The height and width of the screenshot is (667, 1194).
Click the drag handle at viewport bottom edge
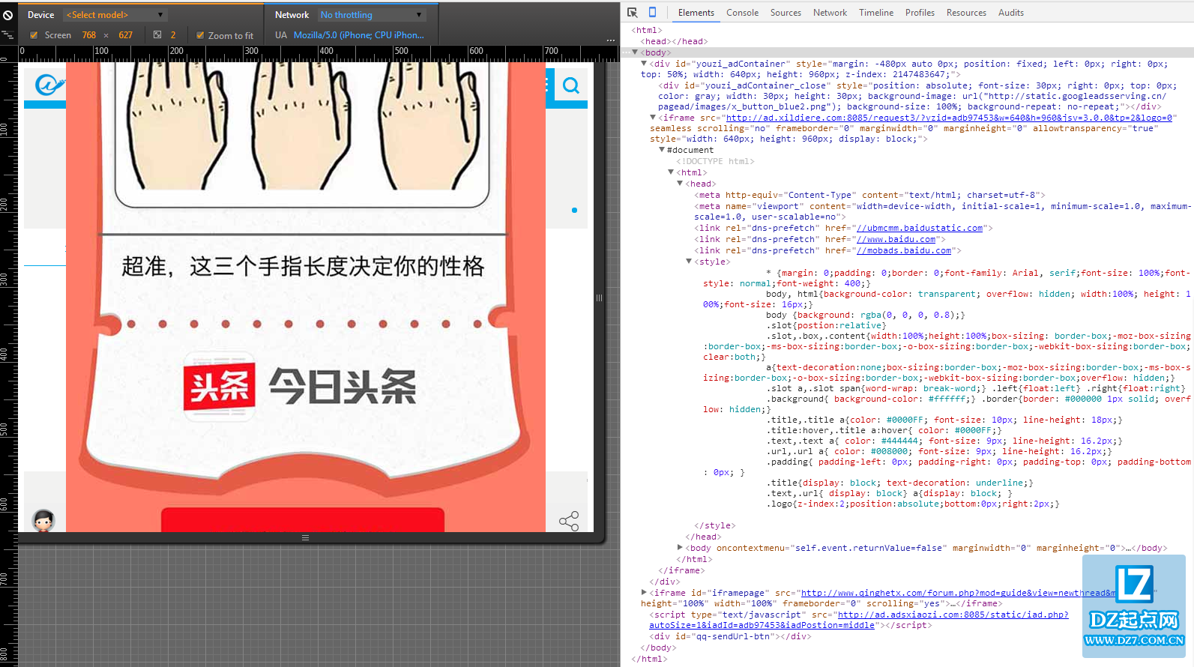(x=305, y=537)
